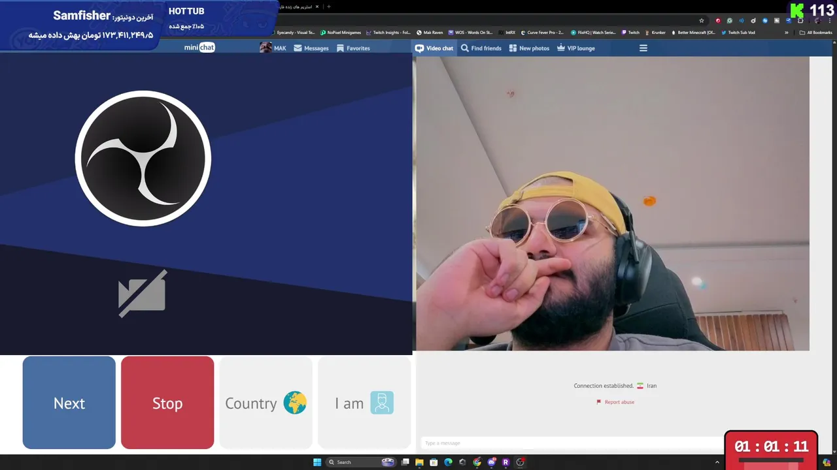This screenshot has height=470, width=837.
Task: Show hidden tray icons chevron
Action: [717, 462]
